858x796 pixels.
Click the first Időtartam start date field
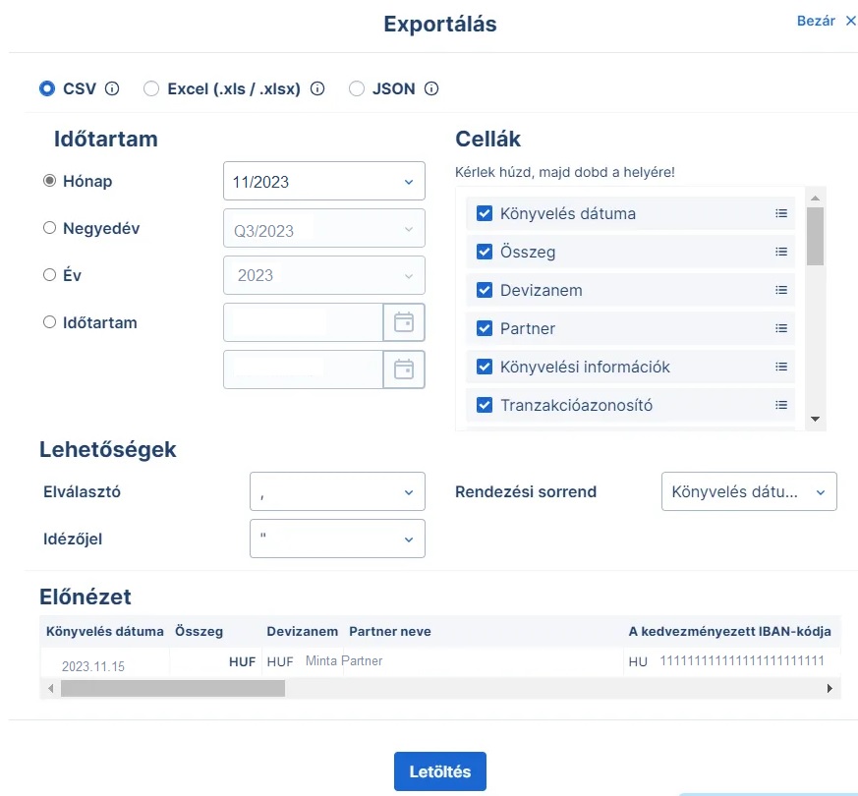(303, 322)
